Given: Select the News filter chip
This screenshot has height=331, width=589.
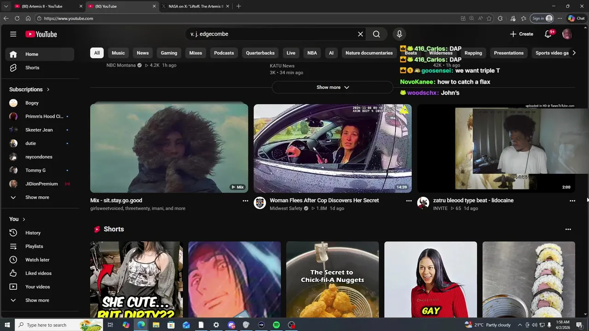Looking at the screenshot, I should pyautogui.click(x=143, y=53).
